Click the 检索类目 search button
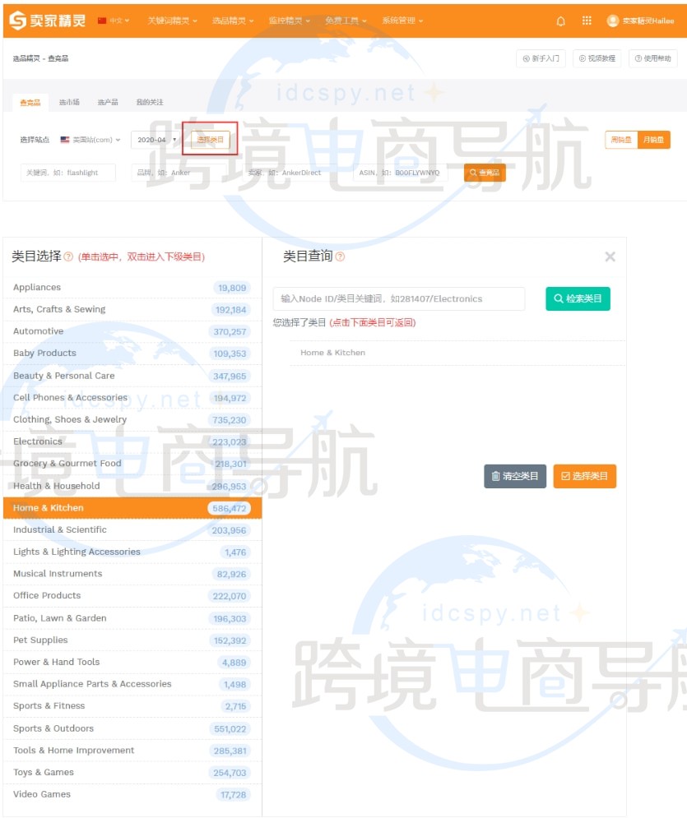This screenshot has width=687, height=818. (x=578, y=298)
